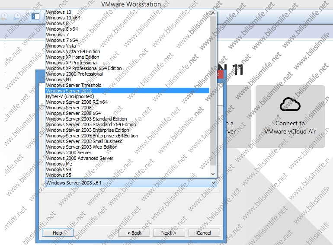Select Windows 95 at list bottom
The image size is (333, 245).
click(x=127, y=175)
